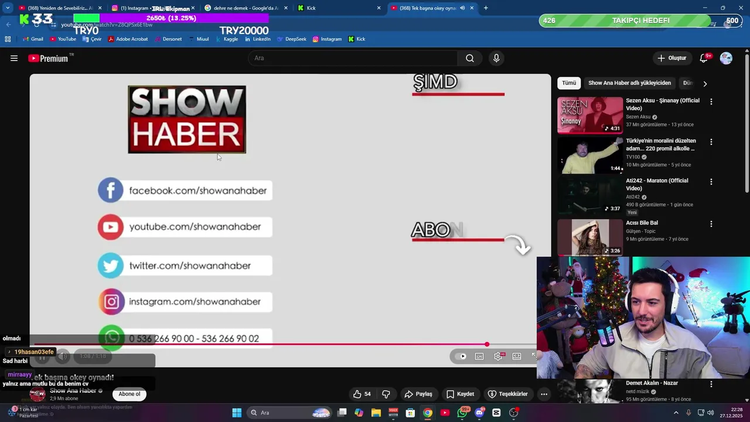Pause the video with the play/pause button
The image size is (750, 422).
[42, 356]
